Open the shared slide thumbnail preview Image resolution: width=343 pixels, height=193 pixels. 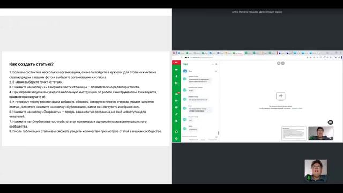[x=294, y=133]
